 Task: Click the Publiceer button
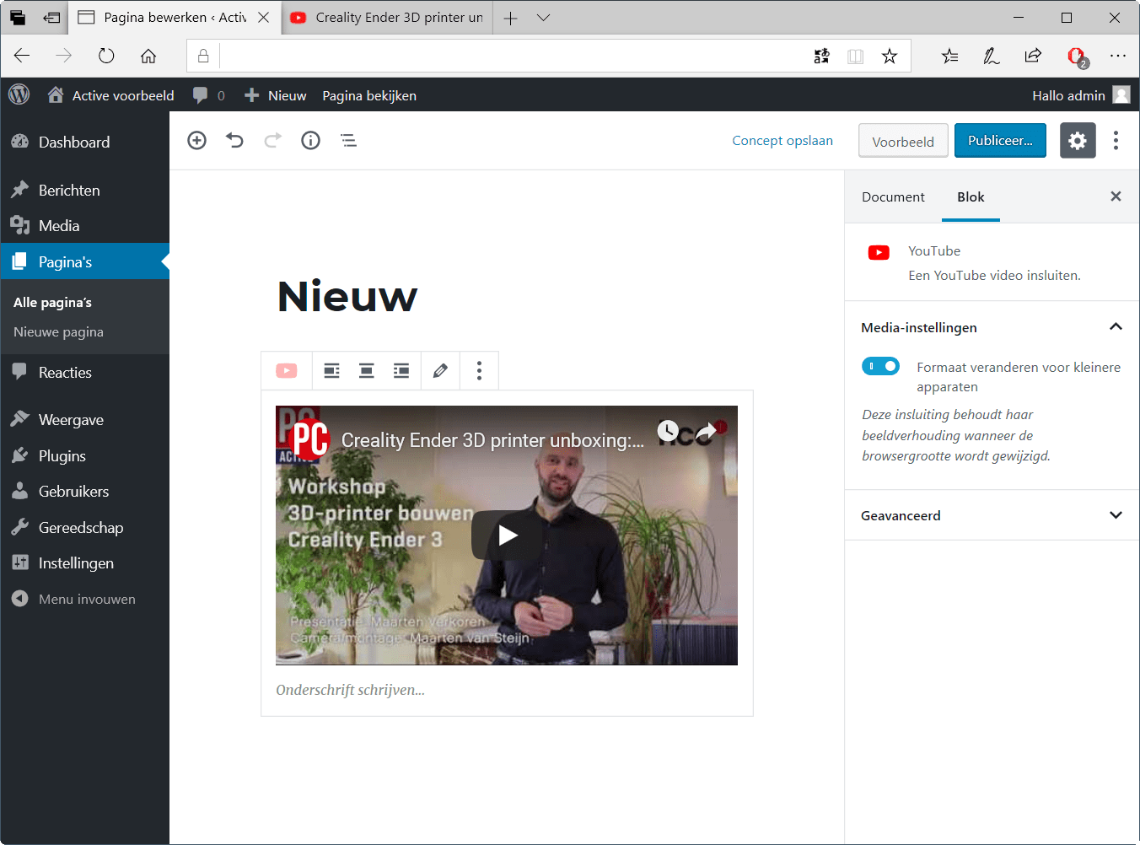1000,141
